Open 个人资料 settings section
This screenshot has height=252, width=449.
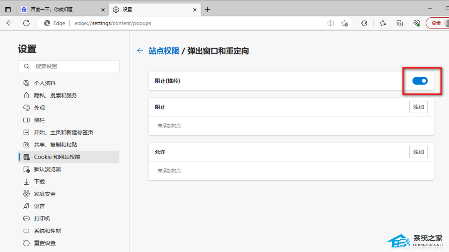pos(69,83)
